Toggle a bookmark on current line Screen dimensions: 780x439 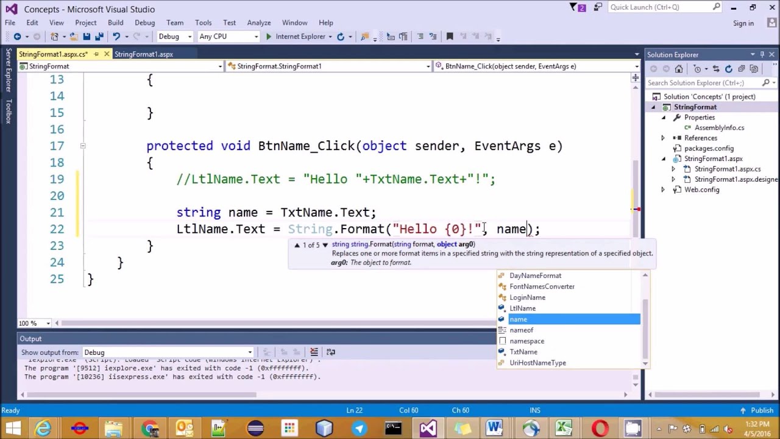click(450, 37)
